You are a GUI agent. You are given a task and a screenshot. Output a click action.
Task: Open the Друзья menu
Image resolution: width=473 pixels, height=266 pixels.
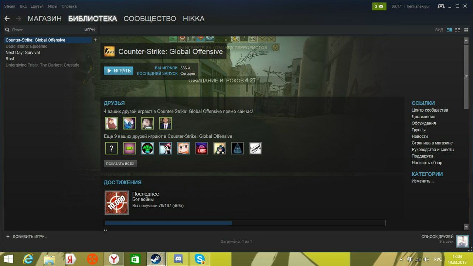coord(37,6)
